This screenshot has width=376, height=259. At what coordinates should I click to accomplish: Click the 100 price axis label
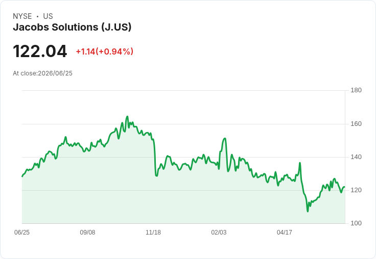(356, 223)
